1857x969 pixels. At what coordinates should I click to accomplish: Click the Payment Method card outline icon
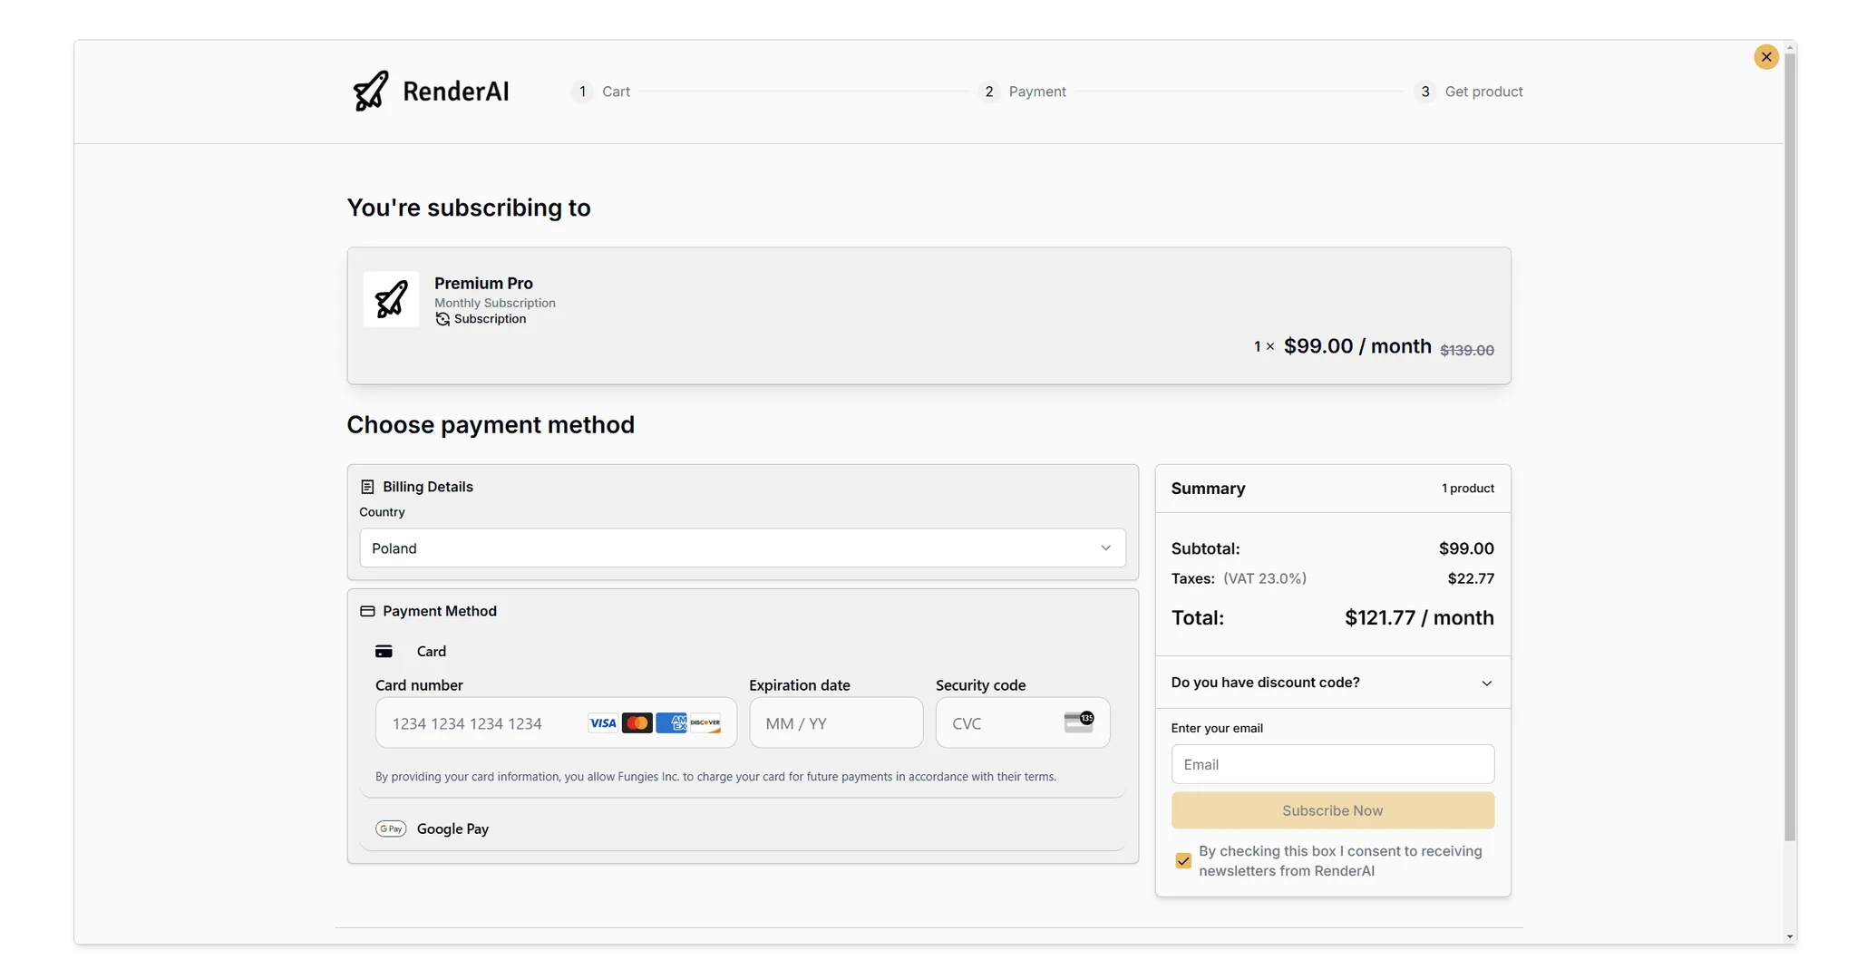click(367, 611)
